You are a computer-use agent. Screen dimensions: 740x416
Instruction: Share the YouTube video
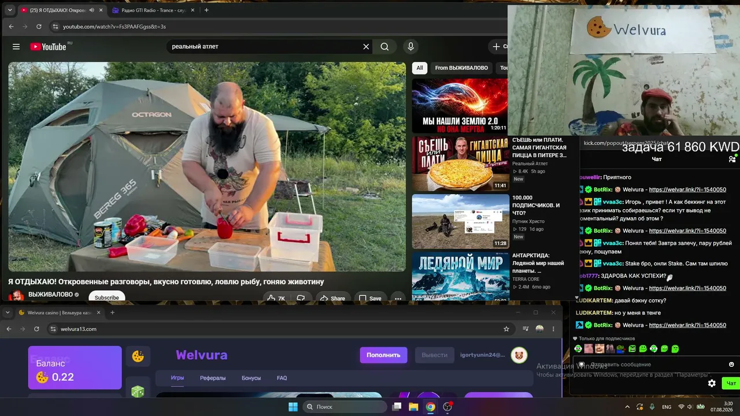click(x=332, y=298)
